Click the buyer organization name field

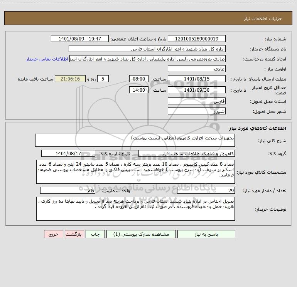147,49
